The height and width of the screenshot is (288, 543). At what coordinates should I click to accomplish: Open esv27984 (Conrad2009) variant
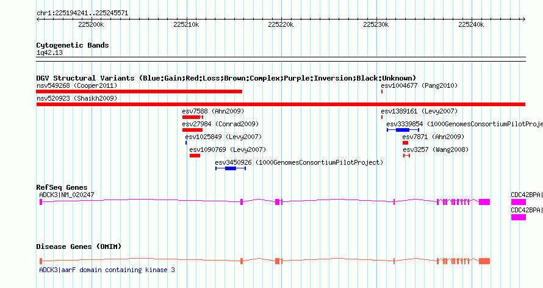220,124
